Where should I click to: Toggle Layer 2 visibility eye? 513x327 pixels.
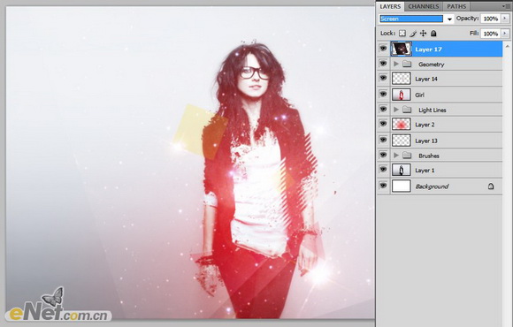click(383, 124)
